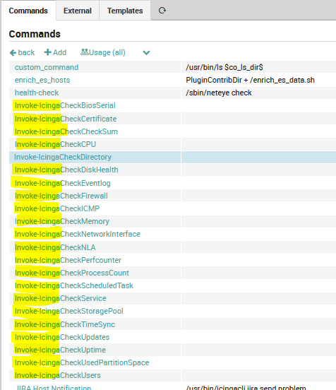Click the plus Add icon

tap(47, 52)
